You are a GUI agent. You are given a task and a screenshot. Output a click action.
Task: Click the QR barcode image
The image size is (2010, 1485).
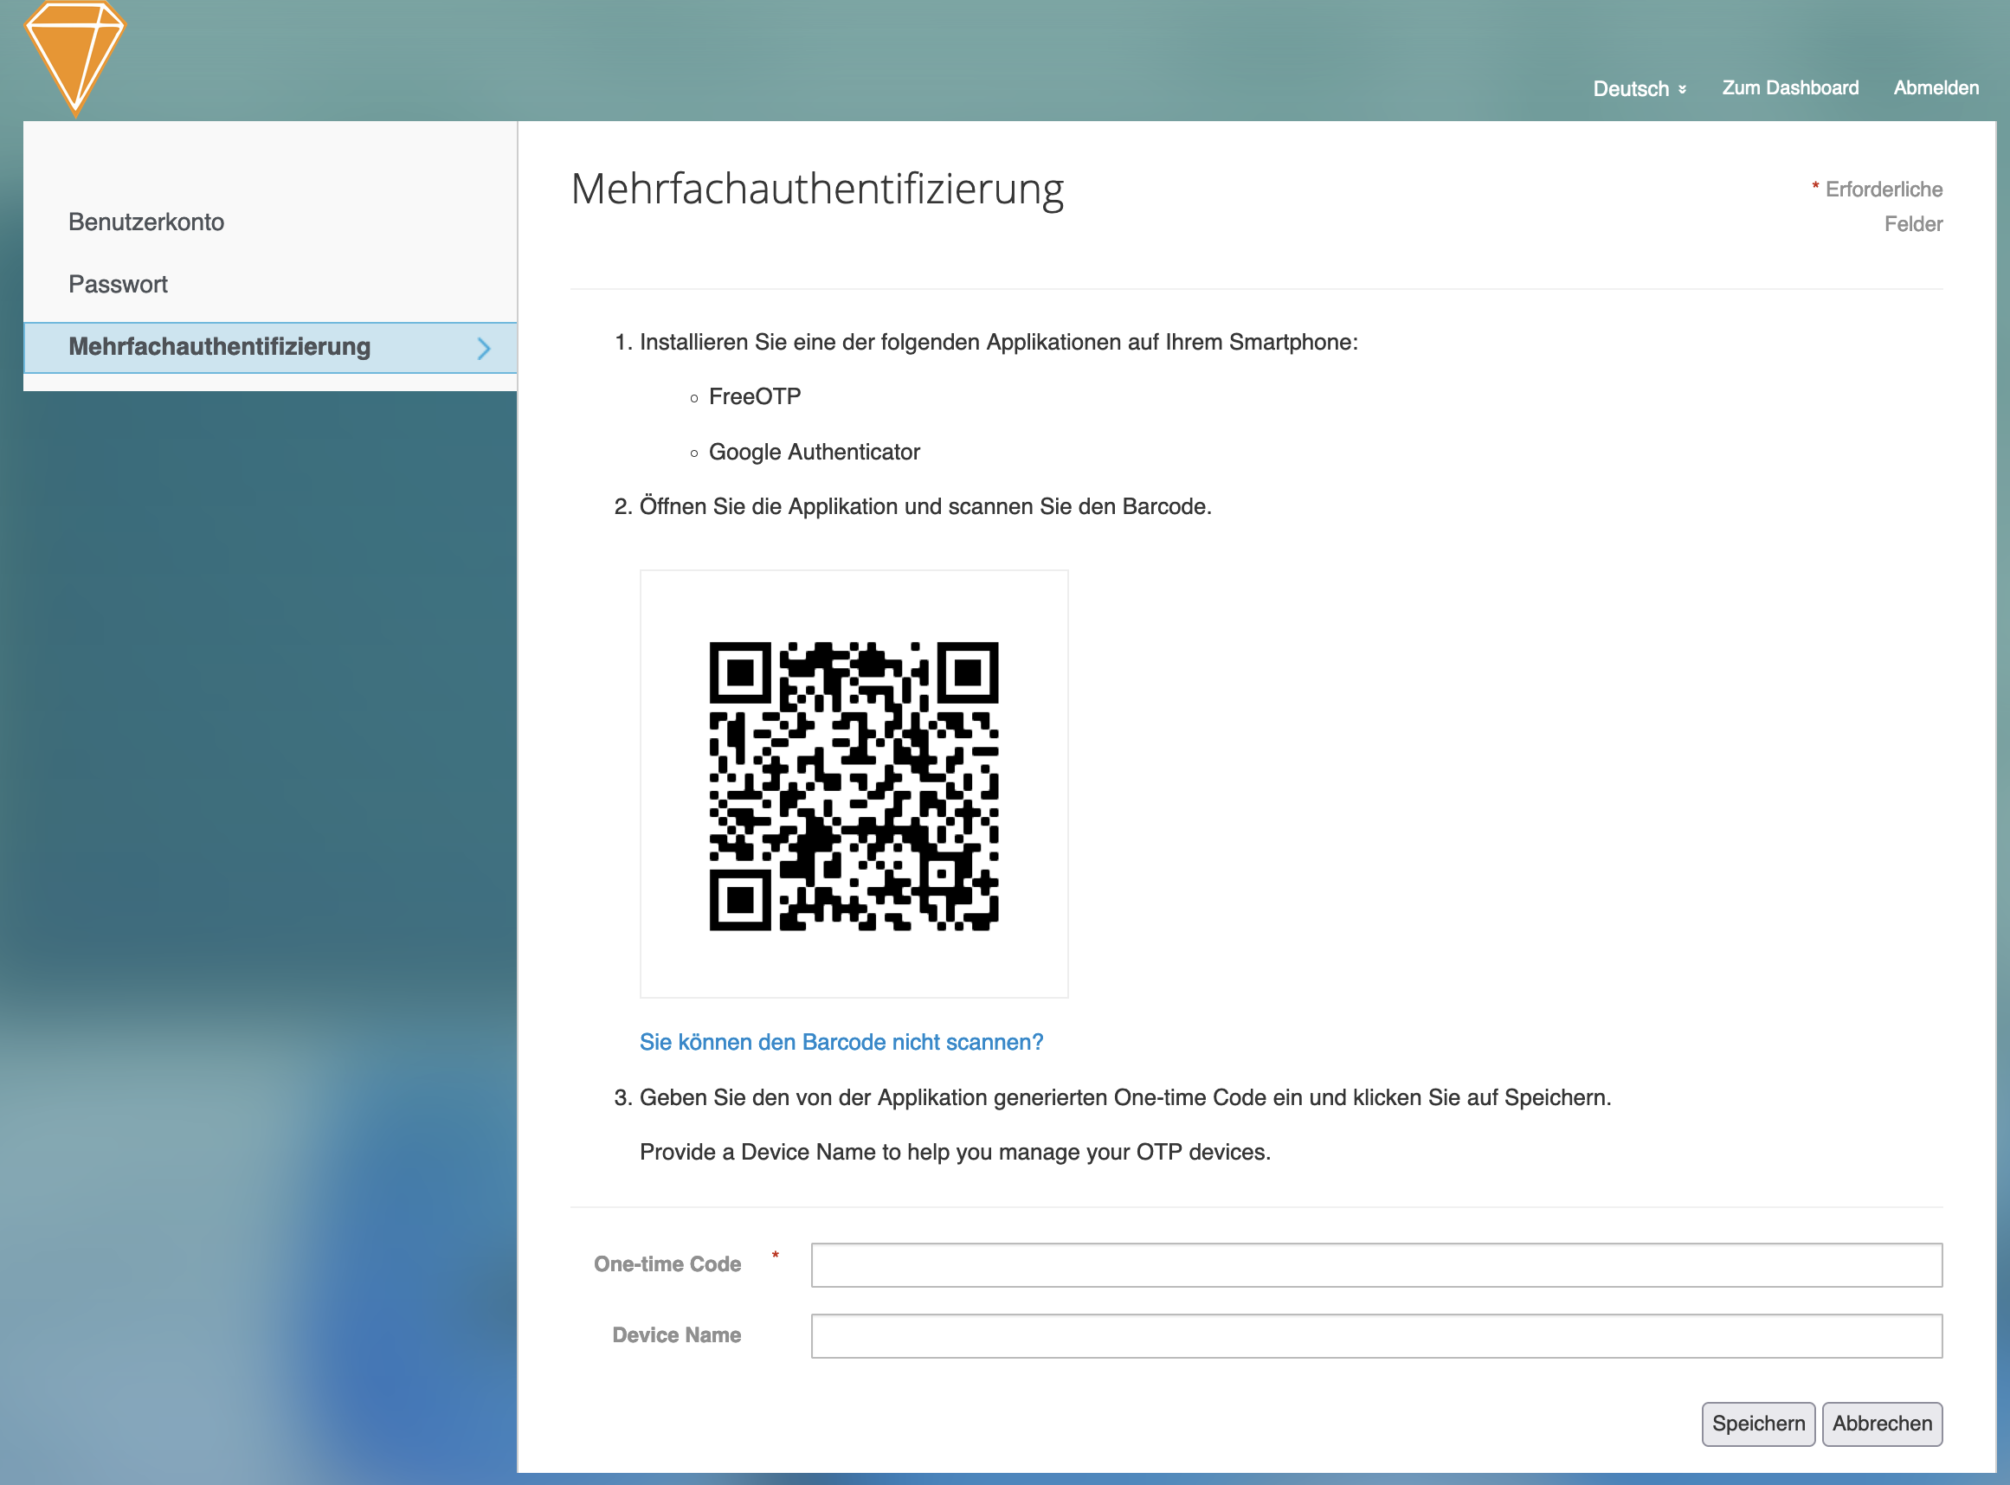854,785
